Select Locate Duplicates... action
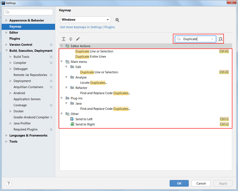 [94, 83]
